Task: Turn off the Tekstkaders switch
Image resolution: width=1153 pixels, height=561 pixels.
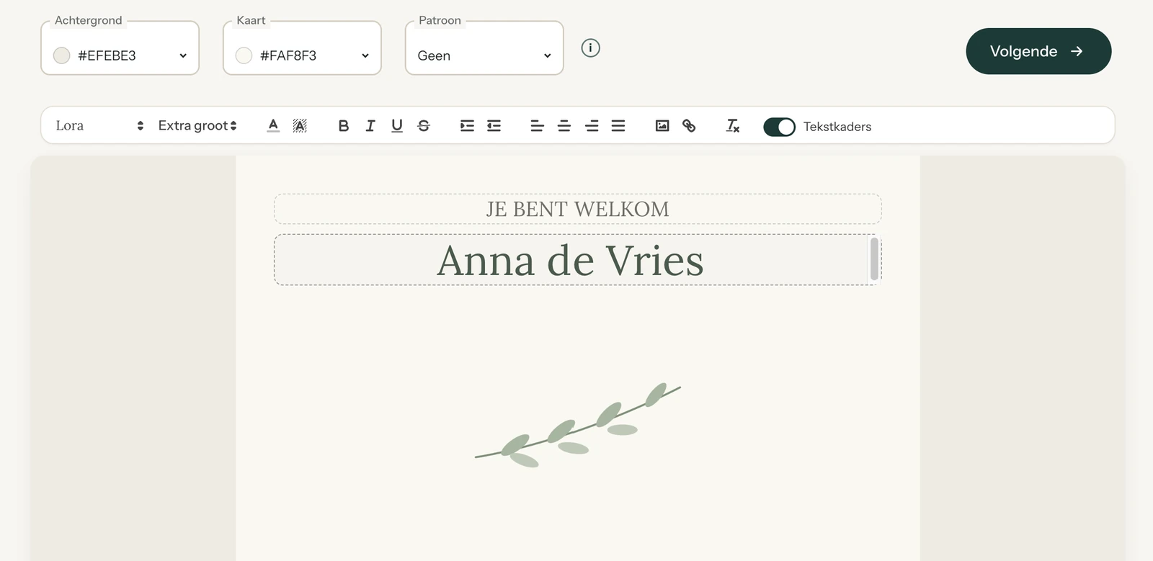Action: point(779,127)
